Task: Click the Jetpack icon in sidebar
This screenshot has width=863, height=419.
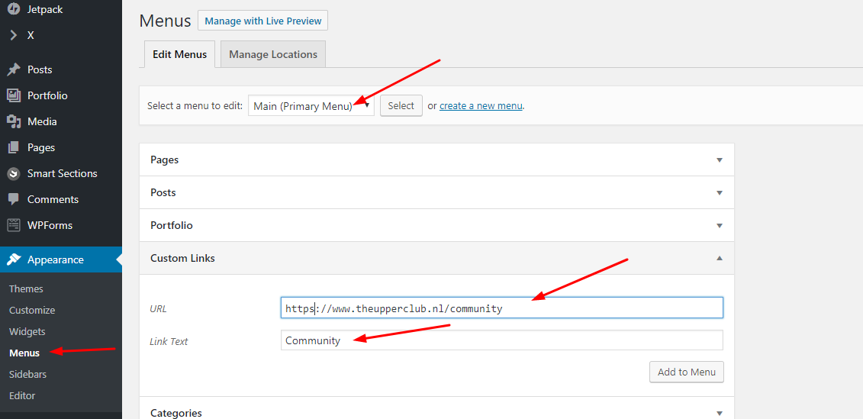Action: 14,10
